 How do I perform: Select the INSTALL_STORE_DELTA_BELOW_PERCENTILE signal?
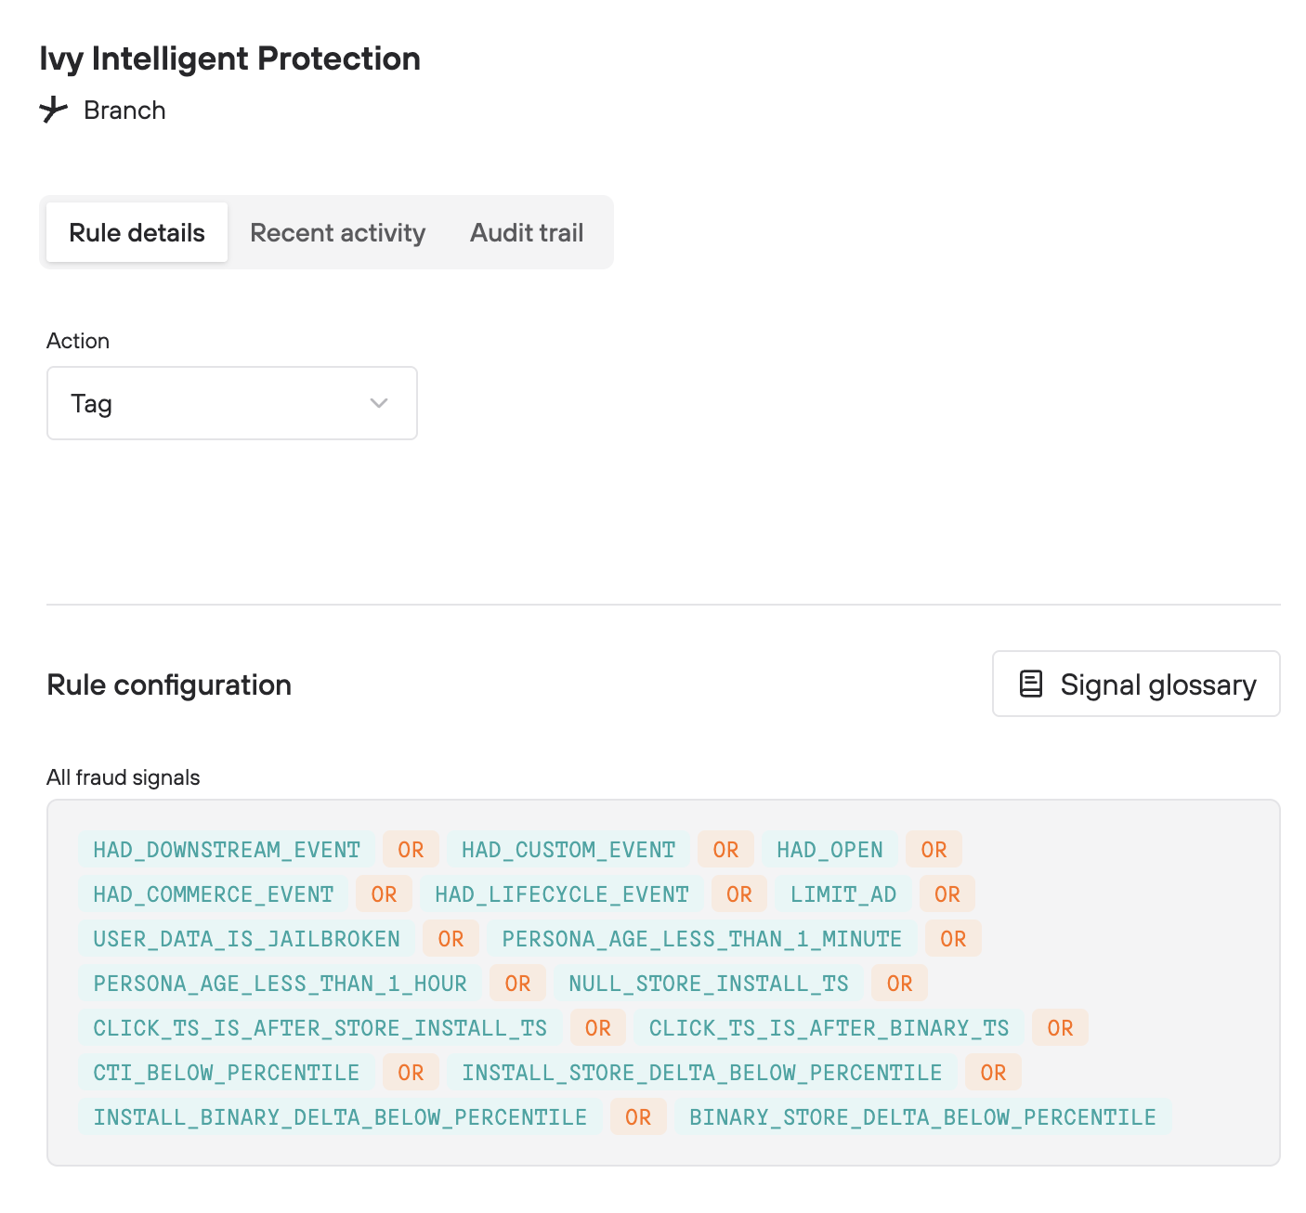click(702, 1073)
